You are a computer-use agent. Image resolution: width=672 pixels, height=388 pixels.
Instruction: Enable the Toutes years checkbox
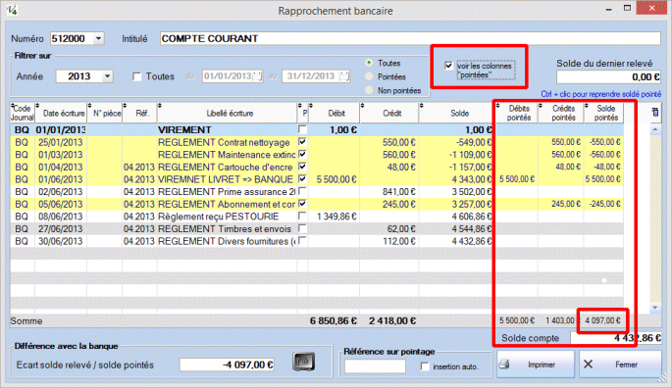click(136, 76)
